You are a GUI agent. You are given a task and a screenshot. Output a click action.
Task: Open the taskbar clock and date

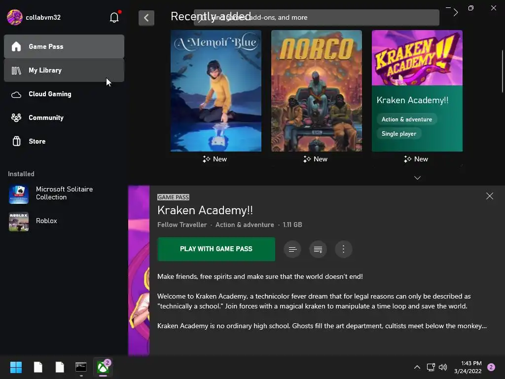click(x=468, y=367)
